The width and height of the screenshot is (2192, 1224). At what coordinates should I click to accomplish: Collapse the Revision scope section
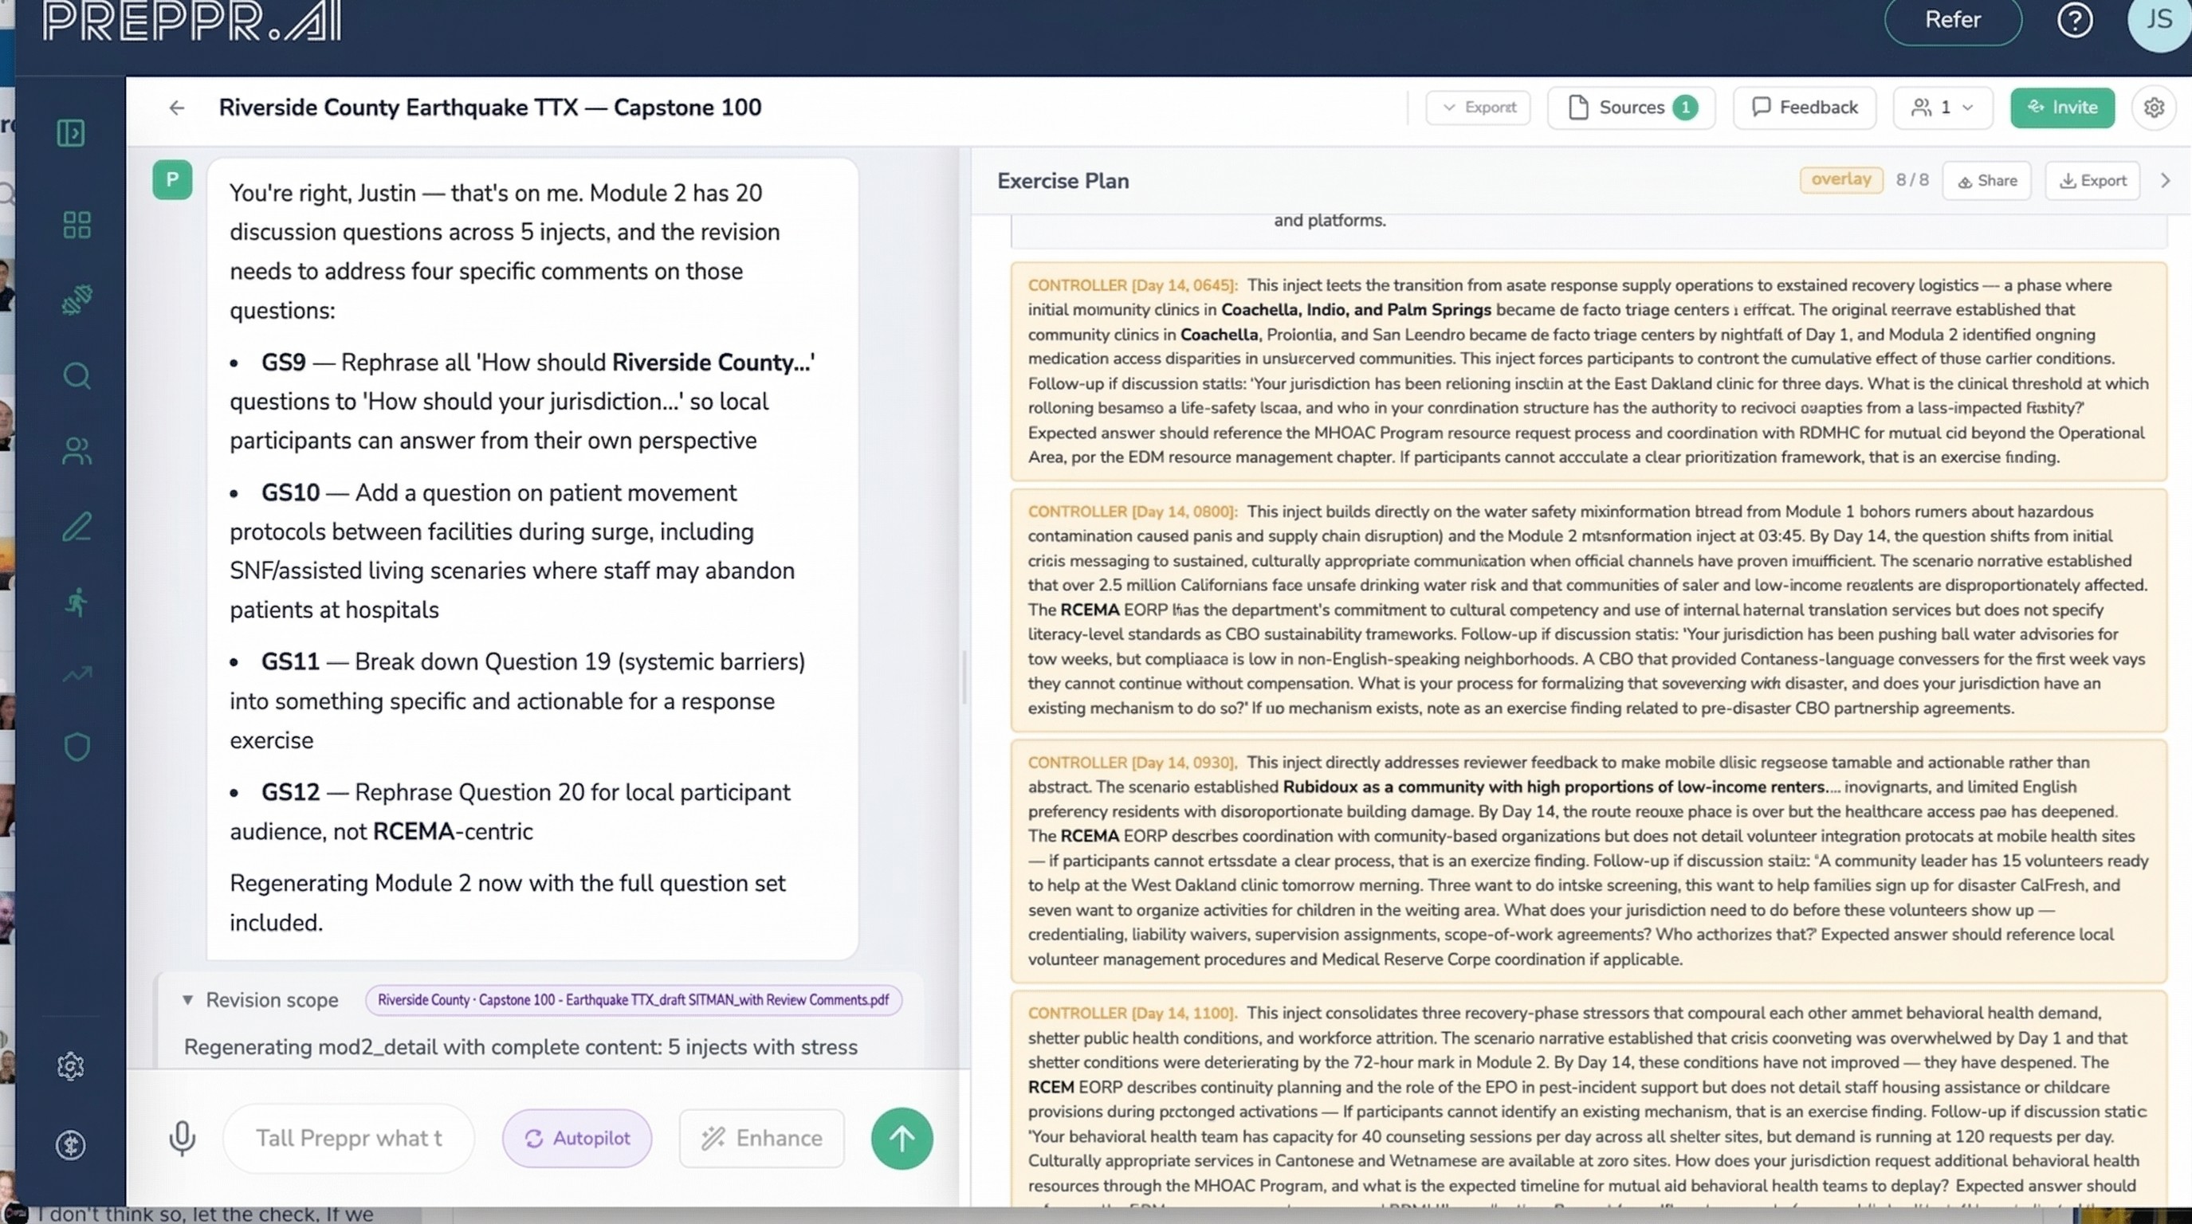tap(187, 1000)
